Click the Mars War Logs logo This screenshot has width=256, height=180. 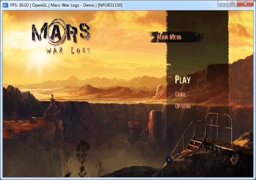point(61,36)
